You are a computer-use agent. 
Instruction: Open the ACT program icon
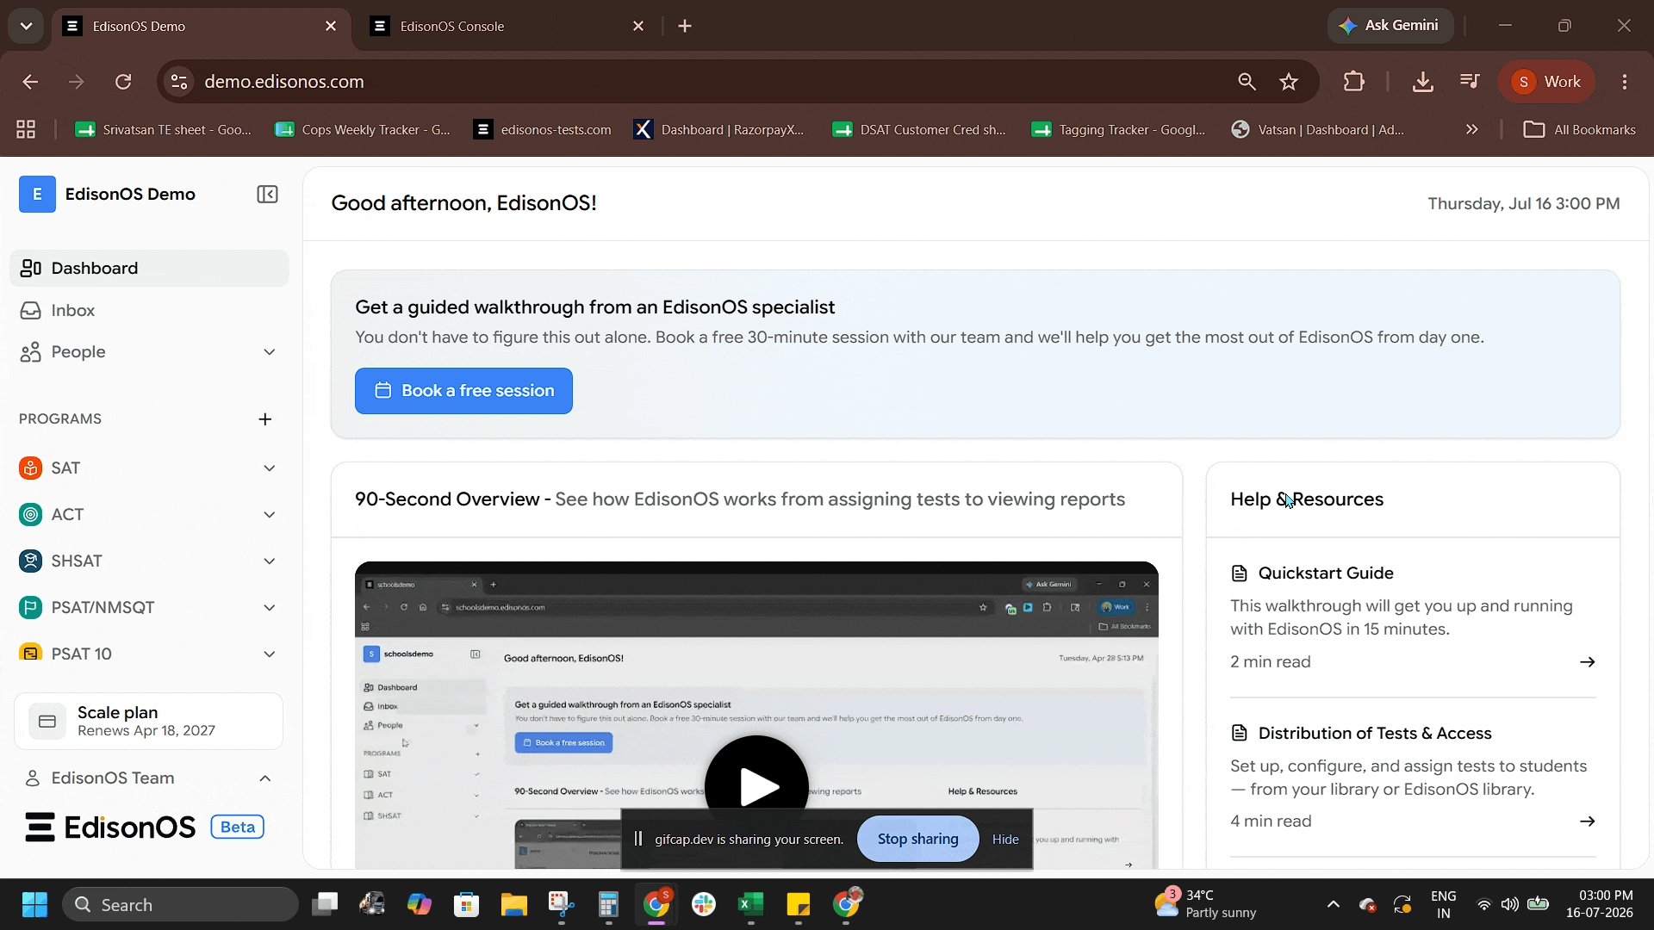(30, 514)
